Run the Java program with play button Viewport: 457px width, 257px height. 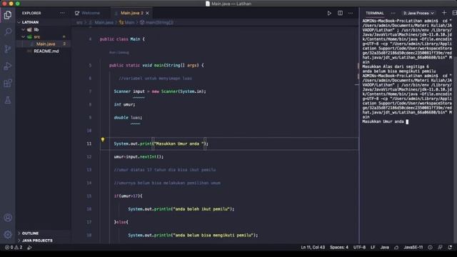(329, 13)
